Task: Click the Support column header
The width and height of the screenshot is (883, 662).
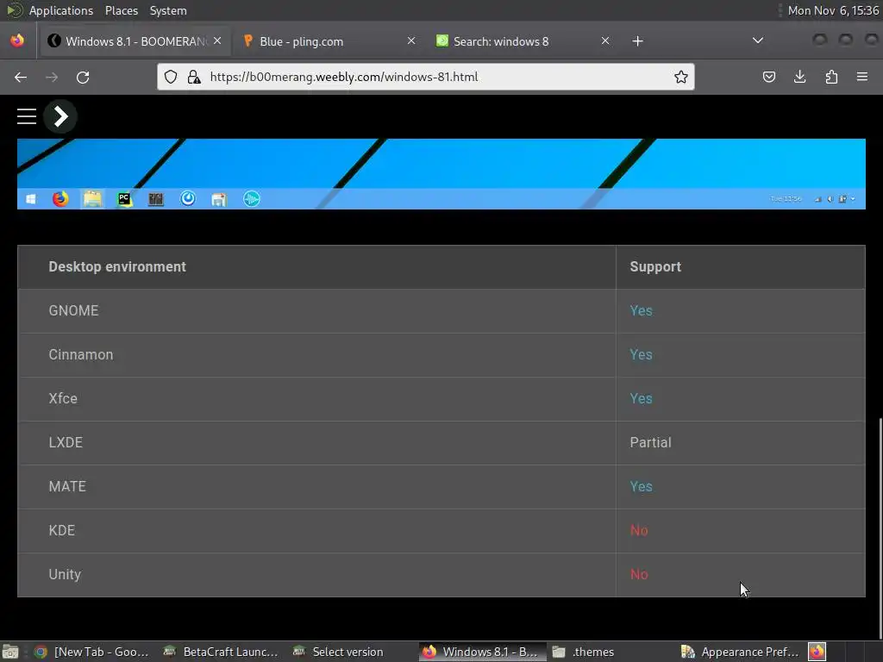Action: point(655,267)
